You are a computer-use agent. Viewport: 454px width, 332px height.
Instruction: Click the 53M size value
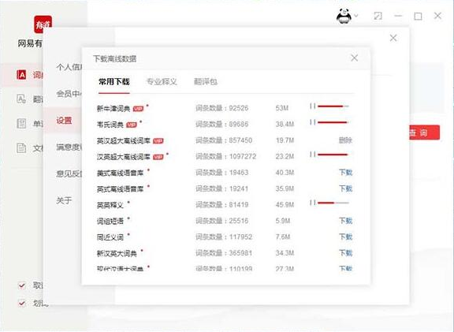pos(281,108)
